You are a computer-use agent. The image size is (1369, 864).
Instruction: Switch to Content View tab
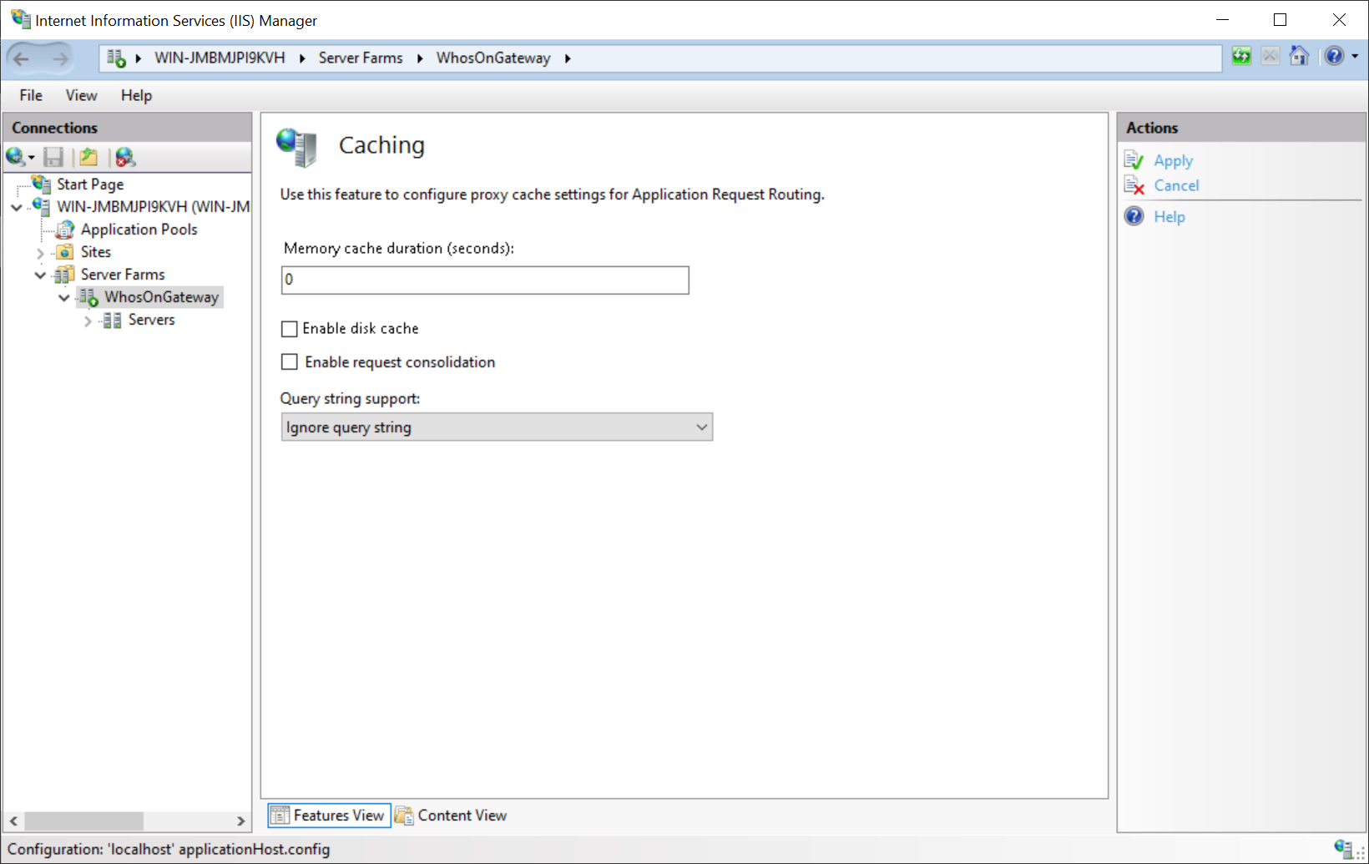[x=451, y=816]
